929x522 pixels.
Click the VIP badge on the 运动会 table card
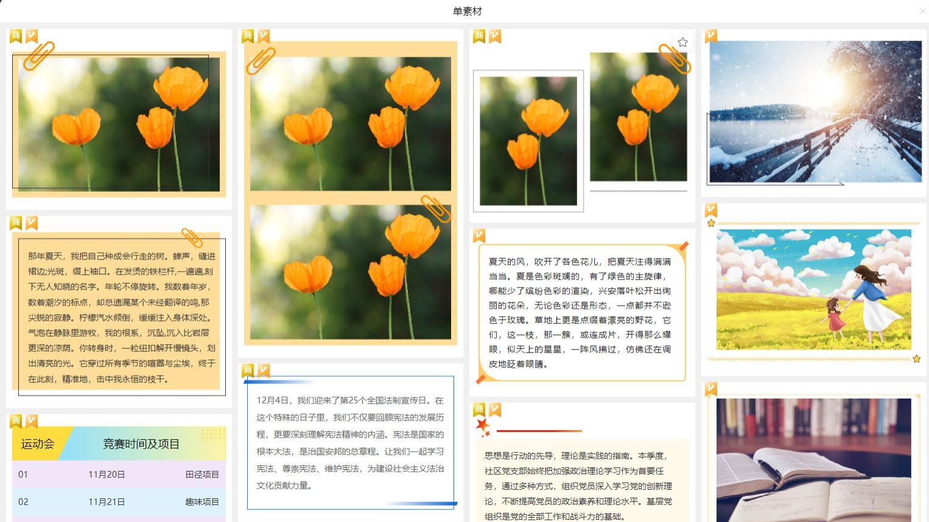coord(32,421)
